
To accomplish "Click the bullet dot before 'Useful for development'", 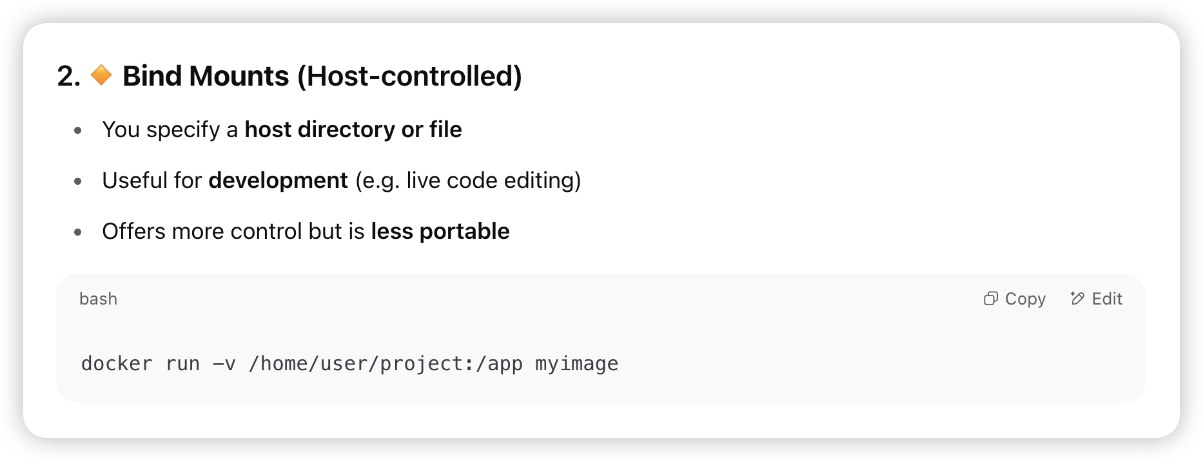I will tap(78, 182).
